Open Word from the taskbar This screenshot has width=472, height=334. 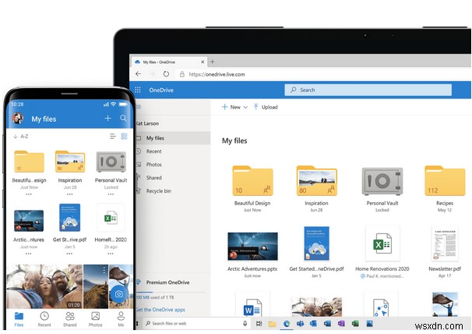pos(327,324)
